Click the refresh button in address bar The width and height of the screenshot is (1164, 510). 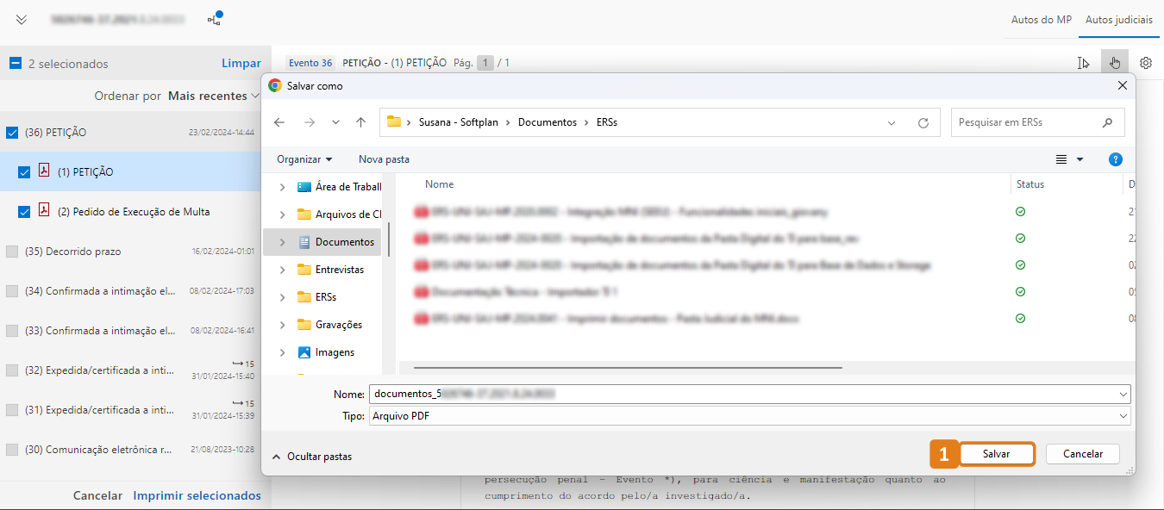923,122
